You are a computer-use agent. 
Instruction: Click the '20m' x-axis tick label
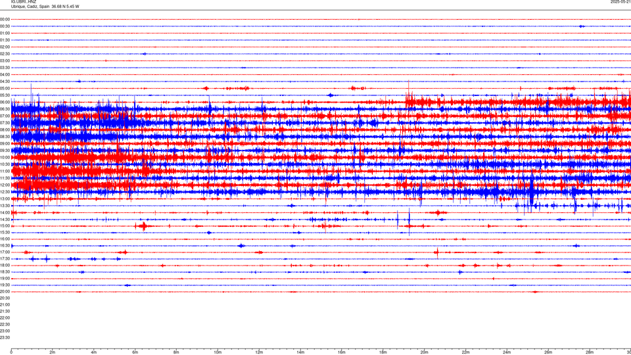[424, 352]
